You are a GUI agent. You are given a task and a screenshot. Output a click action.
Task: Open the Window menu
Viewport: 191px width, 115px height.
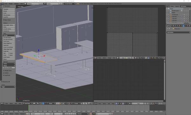(x=16, y=3)
